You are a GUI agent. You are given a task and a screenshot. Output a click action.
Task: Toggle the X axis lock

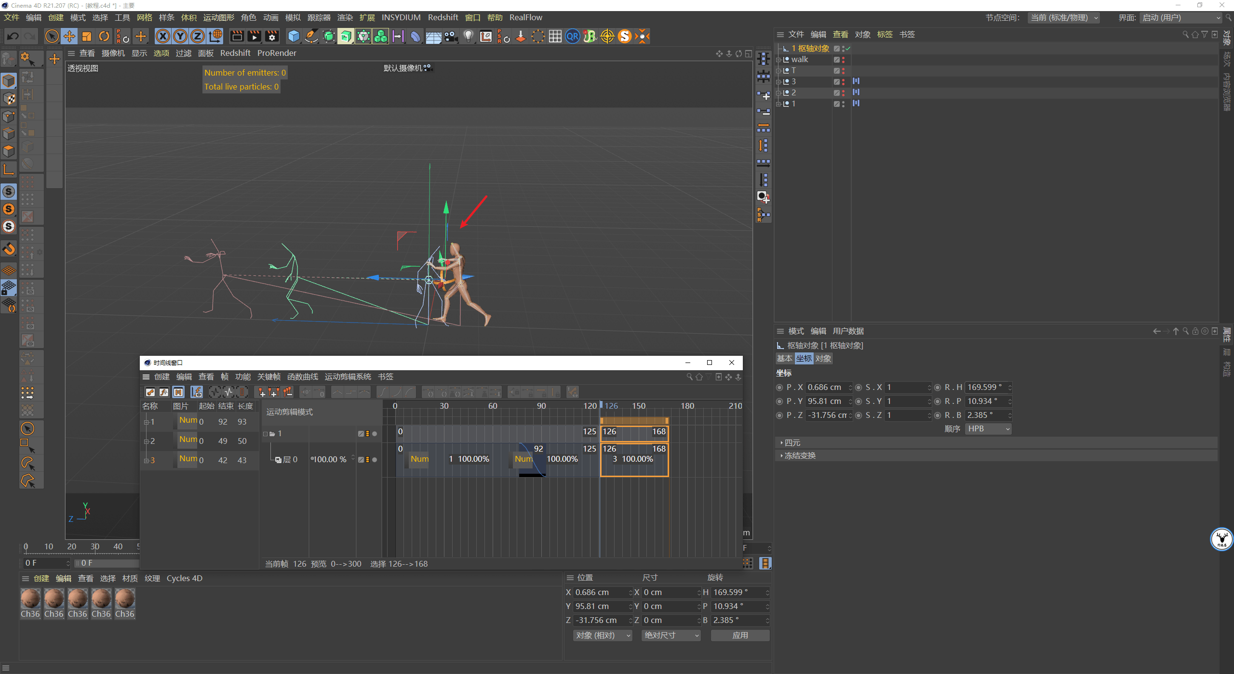click(x=163, y=36)
